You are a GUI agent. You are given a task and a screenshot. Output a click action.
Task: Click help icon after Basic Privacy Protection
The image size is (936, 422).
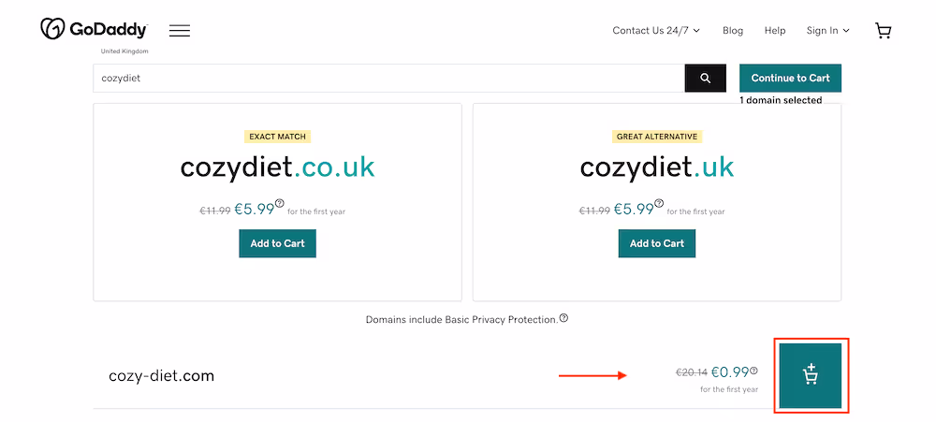pos(563,318)
